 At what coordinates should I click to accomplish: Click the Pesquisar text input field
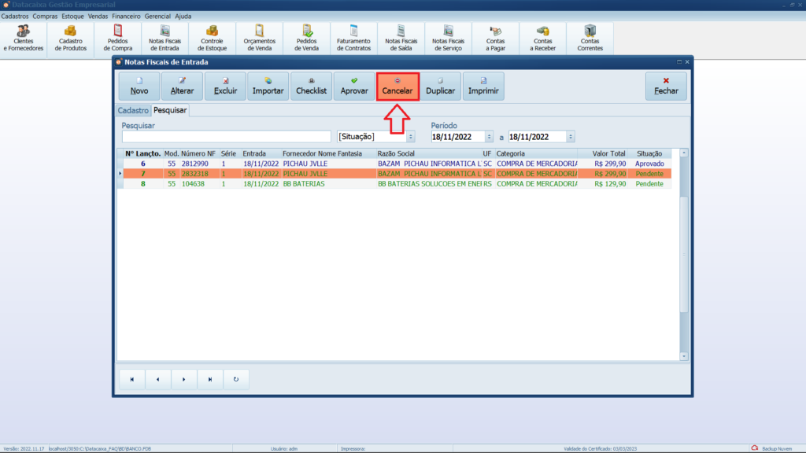(227, 137)
